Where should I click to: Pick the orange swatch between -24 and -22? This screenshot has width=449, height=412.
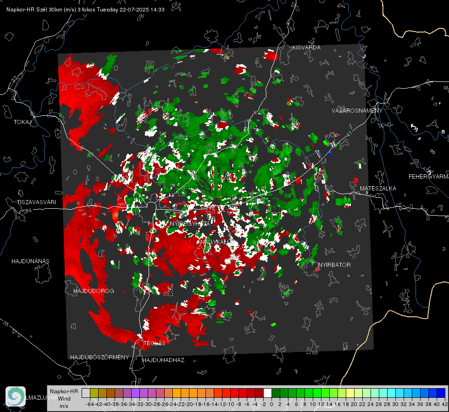(177, 393)
